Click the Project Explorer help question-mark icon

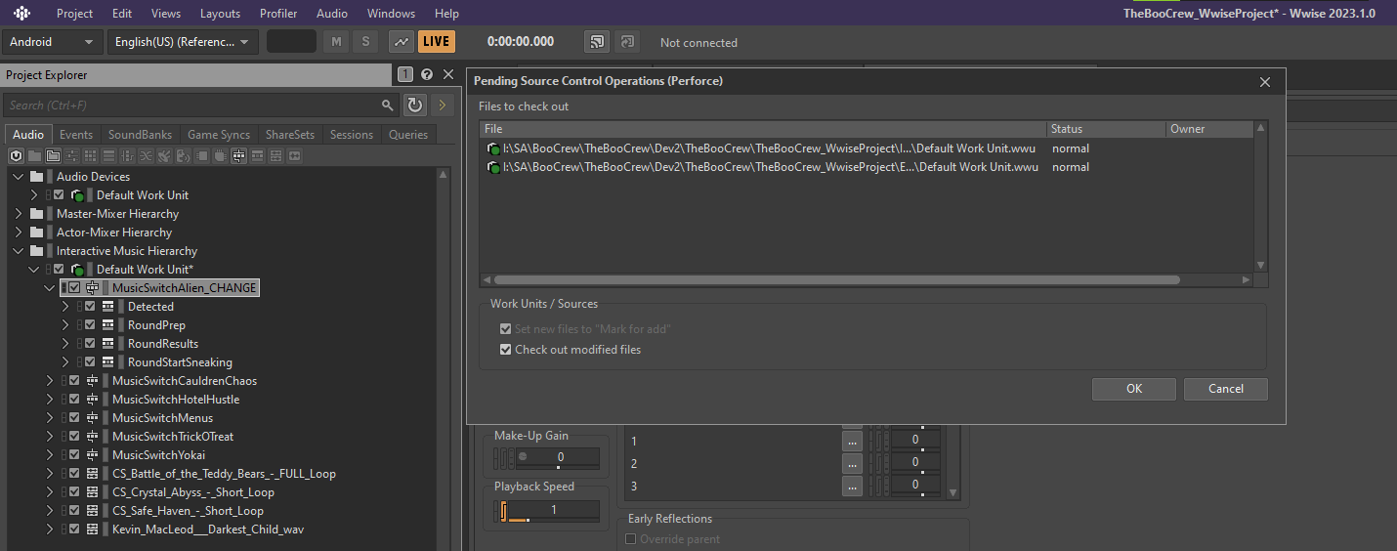[427, 74]
